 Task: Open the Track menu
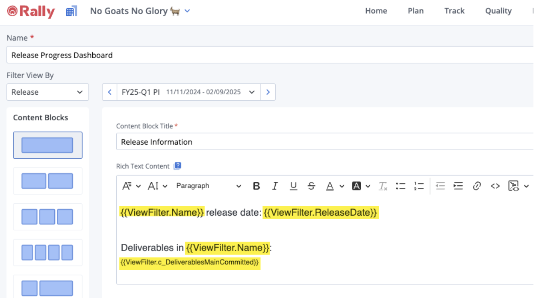454,11
